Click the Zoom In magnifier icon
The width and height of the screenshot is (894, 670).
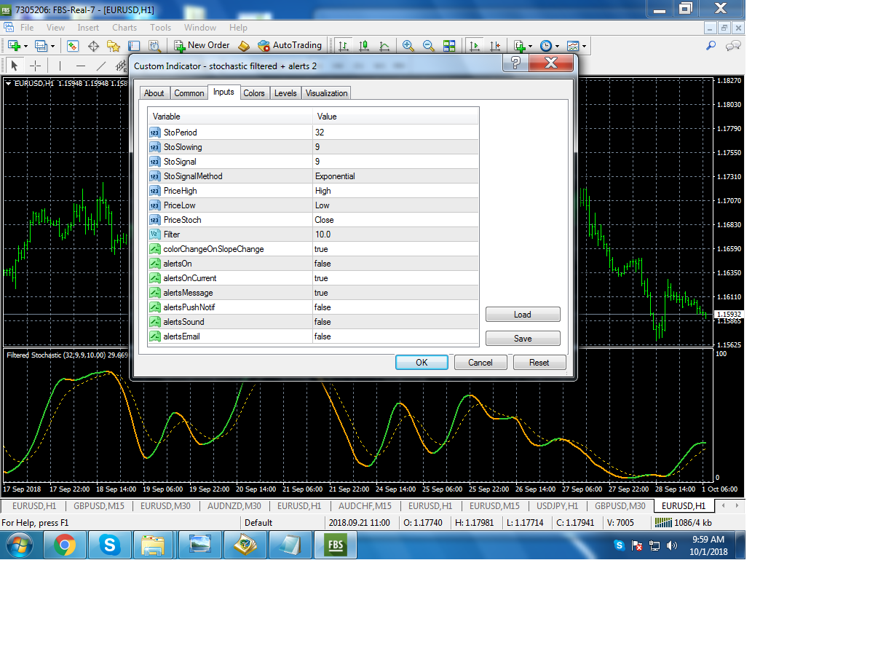(408, 46)
